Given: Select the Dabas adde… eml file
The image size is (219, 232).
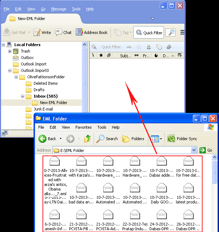Looking at the screenshot, I should pos(161,167).
